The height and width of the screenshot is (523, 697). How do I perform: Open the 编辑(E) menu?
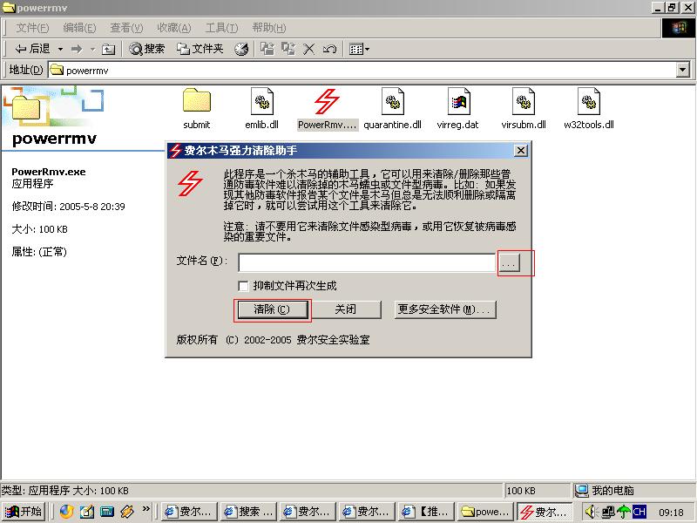click(x=79, y=28)
